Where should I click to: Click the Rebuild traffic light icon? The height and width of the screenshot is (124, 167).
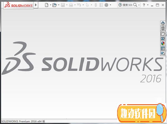tap(96, 5)
